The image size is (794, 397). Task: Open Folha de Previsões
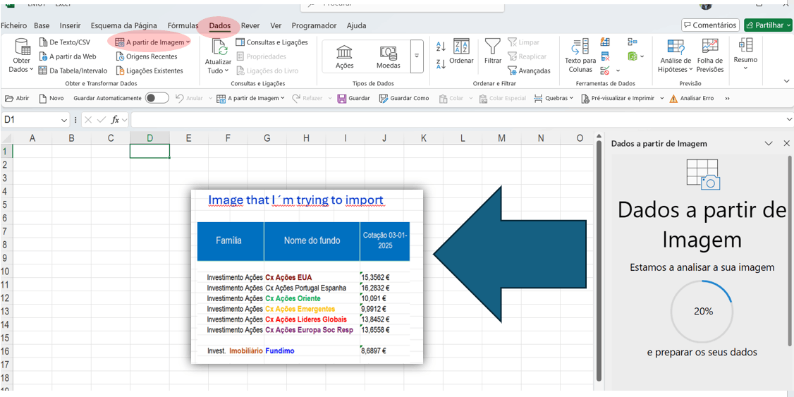pyautogui.click(x=710, y=56)
